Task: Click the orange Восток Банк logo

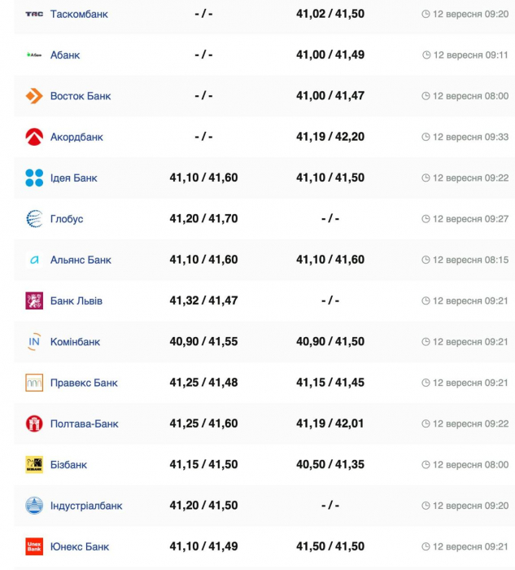Action: tap(34, 96)
